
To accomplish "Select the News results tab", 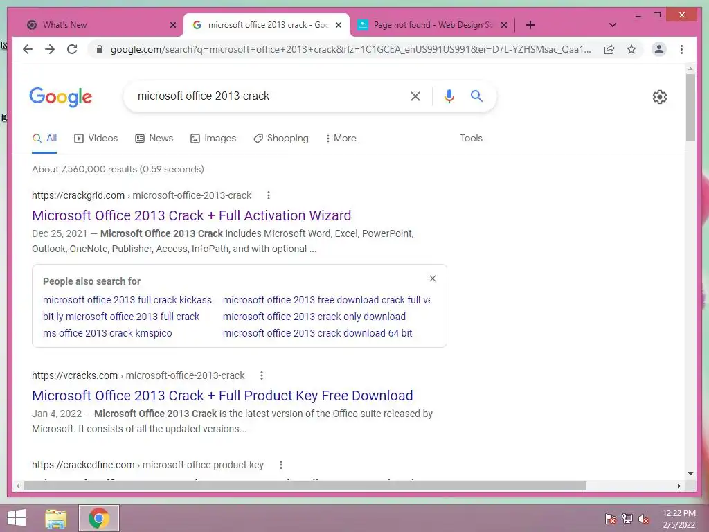I will click(x=154, y=139).
